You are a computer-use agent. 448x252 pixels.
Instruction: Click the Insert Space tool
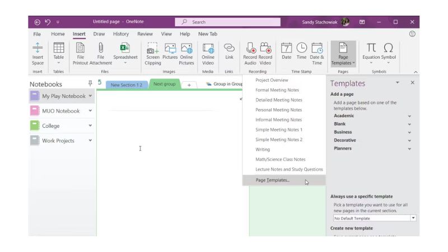pos(38,54)
